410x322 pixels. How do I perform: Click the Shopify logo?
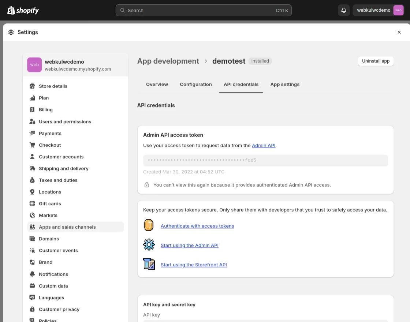[x=23, y=10]
